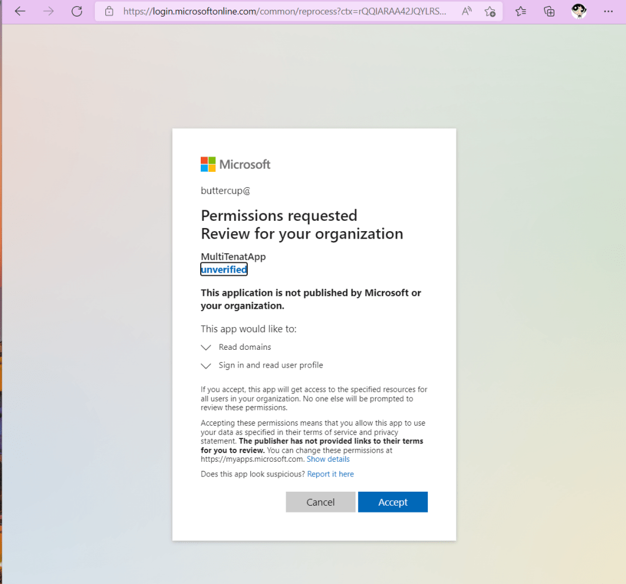This screenshot has height=584, width=626.
Task: Expand the Read domains permission
Action: tap(206, 347)
